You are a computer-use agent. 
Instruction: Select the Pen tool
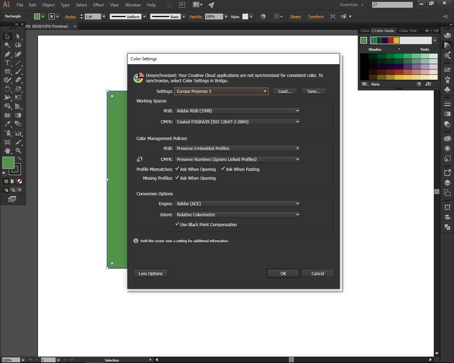coord(7,54)
